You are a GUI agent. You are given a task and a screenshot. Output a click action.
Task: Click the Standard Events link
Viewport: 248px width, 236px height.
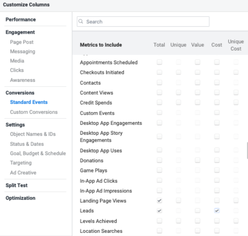click(29, 102)
